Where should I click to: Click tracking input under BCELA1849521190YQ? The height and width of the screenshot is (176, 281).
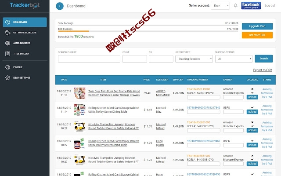coord(204,97)
